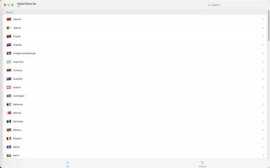Click the magnifier icon in search bar
270x168 pixels.
(x=210, y=5)
